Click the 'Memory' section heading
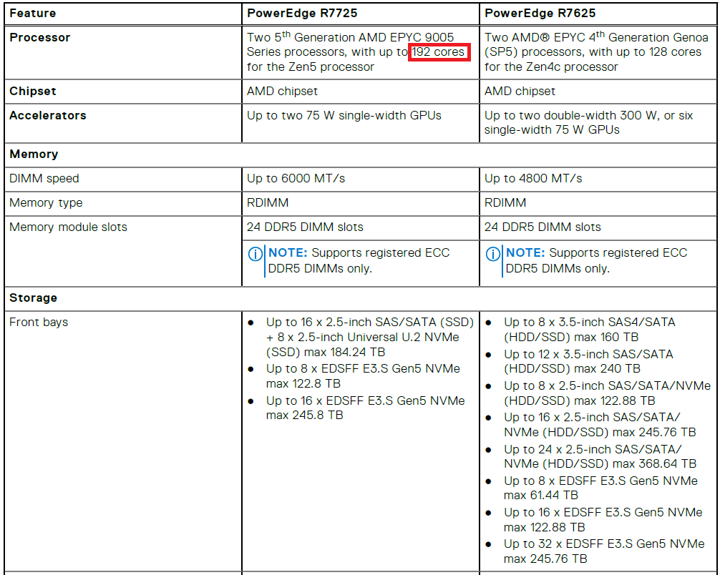 point(34,154)
